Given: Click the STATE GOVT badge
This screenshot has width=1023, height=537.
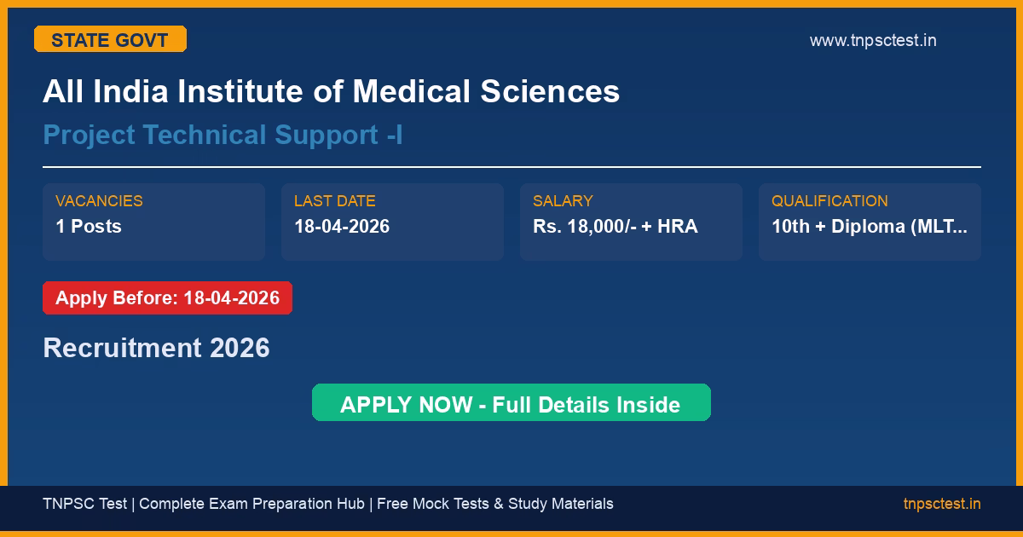Looking at the screenshot, I should tap(110, 39).
